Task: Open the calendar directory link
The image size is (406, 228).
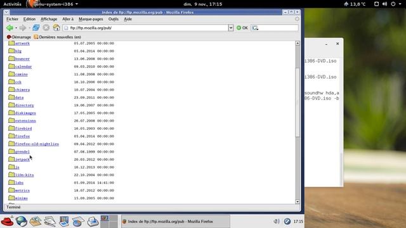Action: click(23, 66)
